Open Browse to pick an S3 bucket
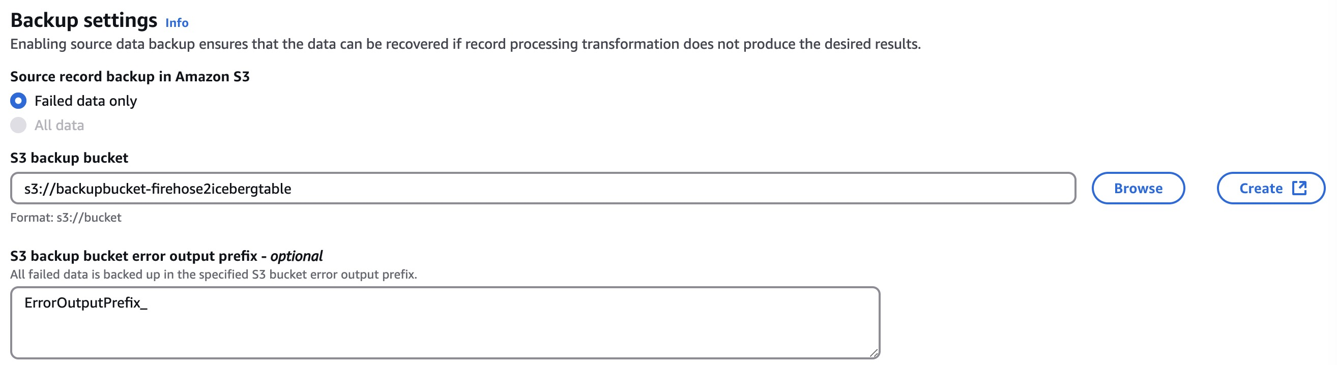 (x=1138, y=188)
